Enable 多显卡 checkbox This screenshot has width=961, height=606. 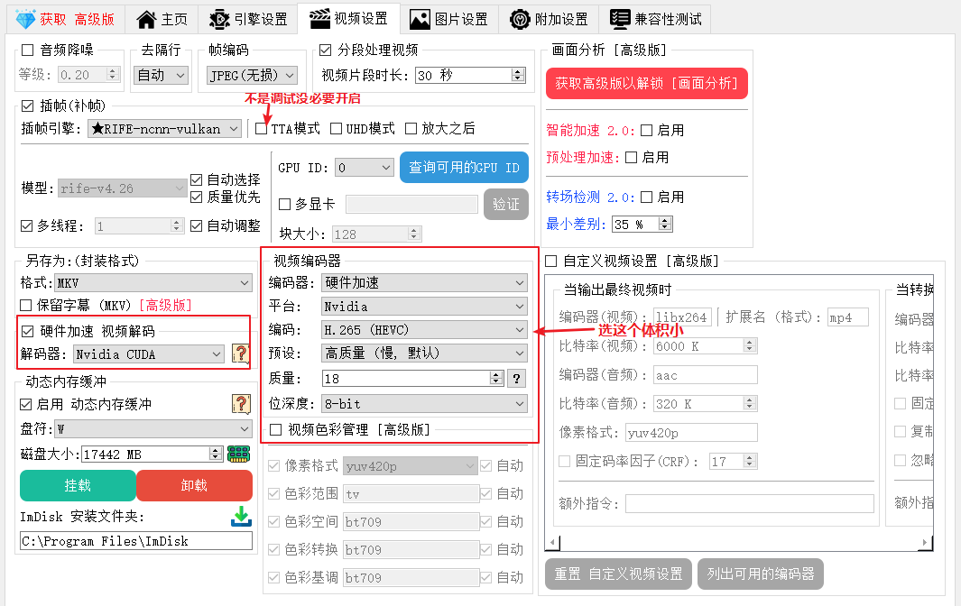284,205
